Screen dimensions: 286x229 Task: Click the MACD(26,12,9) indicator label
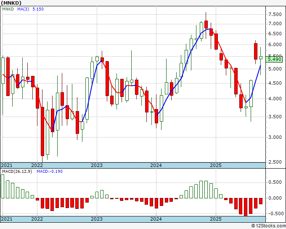point(17,172)
